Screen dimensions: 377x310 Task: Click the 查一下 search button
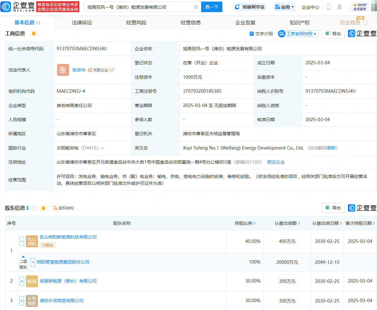pyautogui.click(x=212, y=7)
